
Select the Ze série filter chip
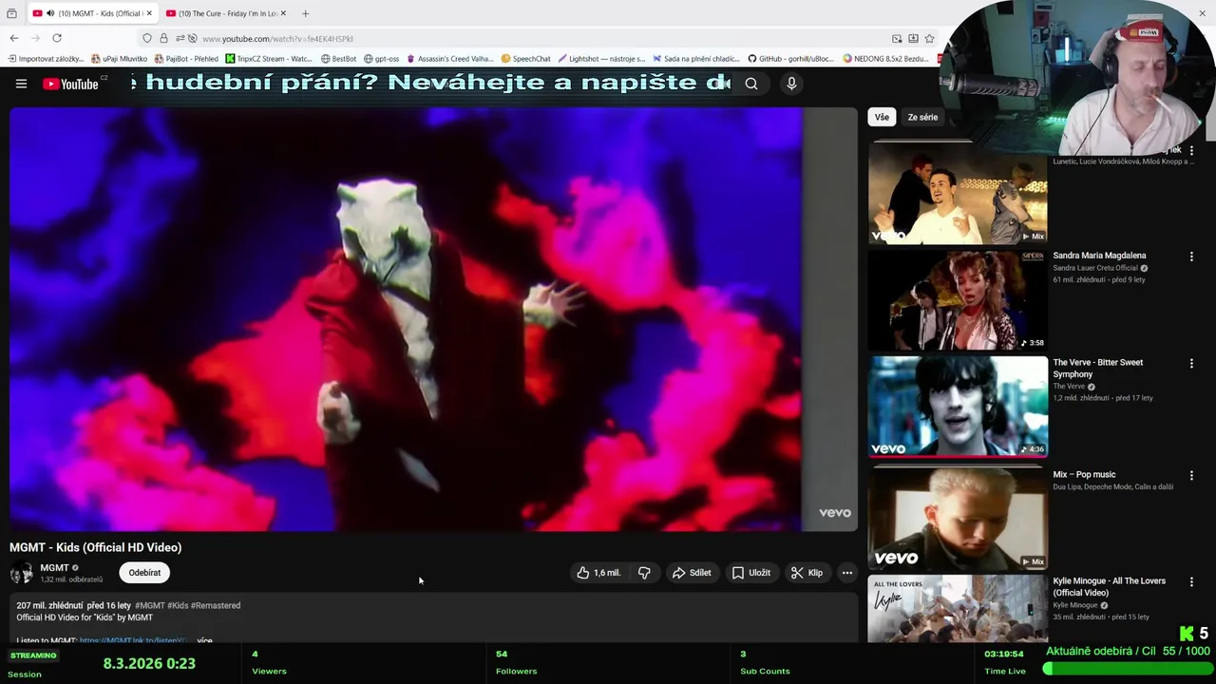(x=922, y=117)
